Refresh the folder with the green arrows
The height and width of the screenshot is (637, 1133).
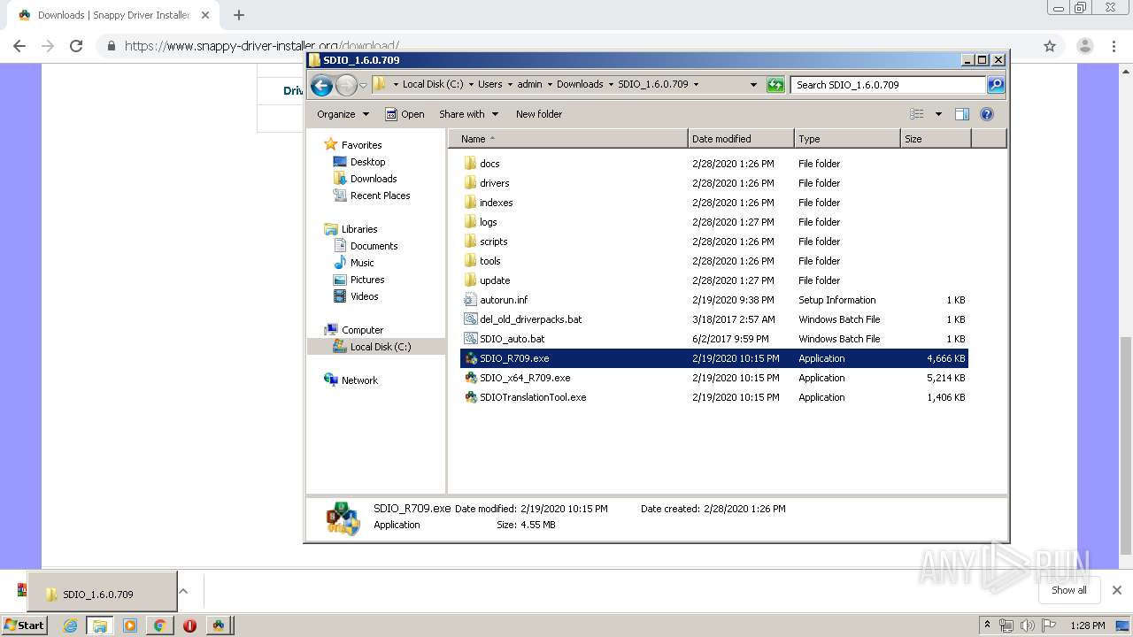(x=775, y=85)
